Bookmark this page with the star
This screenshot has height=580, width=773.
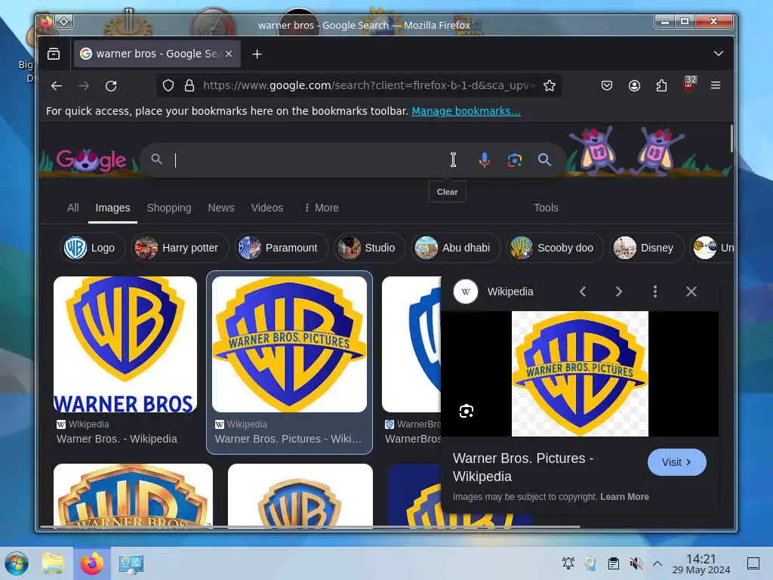pyautogui.click(x=550, y=86)
